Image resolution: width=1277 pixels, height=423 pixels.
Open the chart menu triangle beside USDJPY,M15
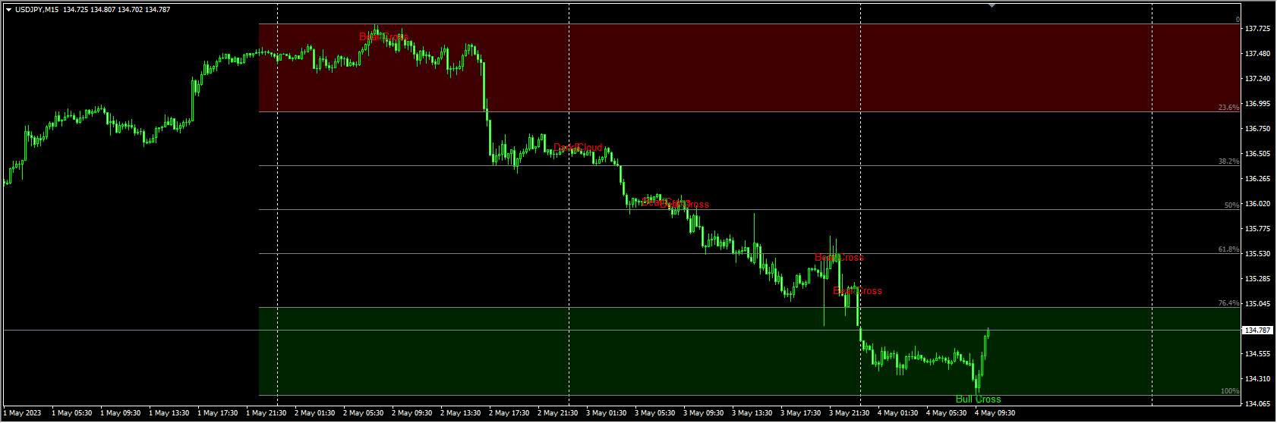tap(8, 10)
